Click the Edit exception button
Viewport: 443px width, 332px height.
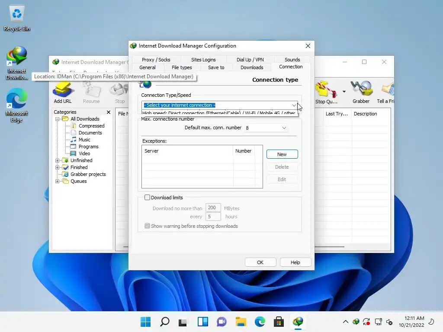tap(282, 179)
